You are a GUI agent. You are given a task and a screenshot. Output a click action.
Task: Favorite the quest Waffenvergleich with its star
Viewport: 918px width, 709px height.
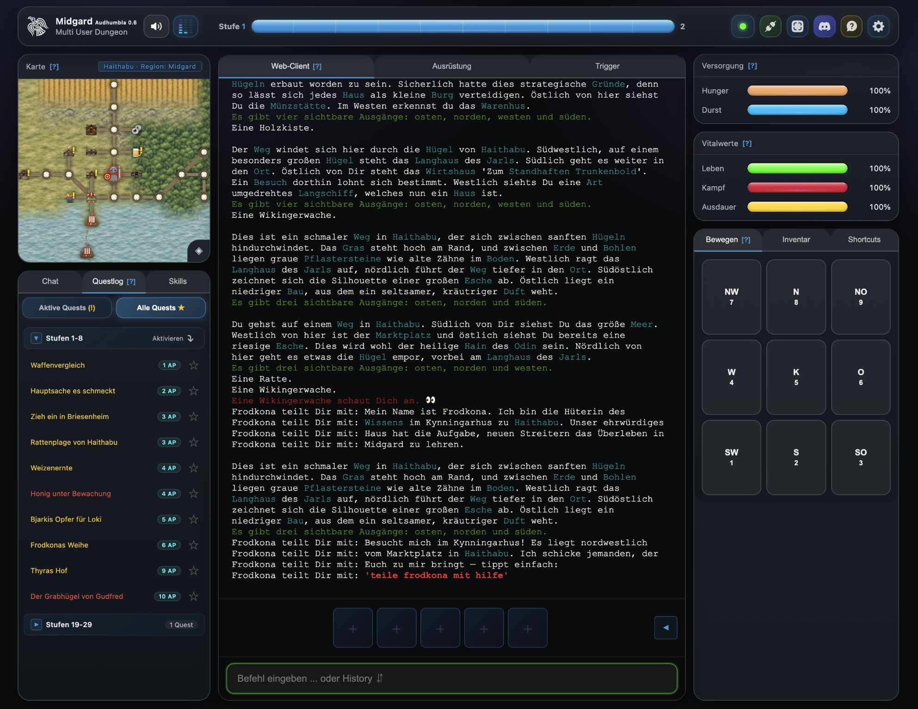click(x=193, y=365)
